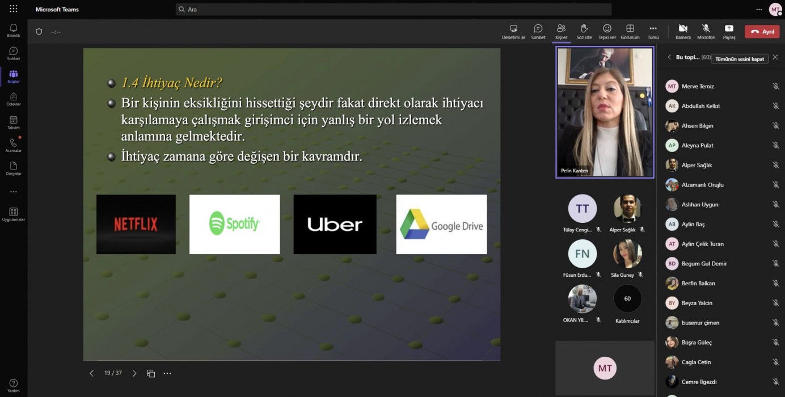Select participant busenur çimen
This screenshot has width=785, height=397.
coord(721,323)
